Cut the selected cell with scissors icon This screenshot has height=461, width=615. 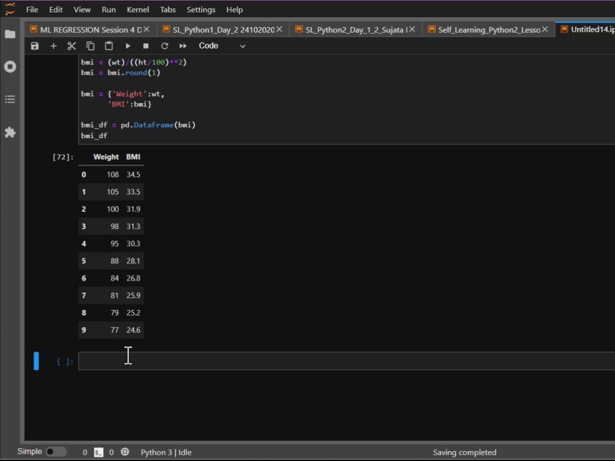pos(71,46)
